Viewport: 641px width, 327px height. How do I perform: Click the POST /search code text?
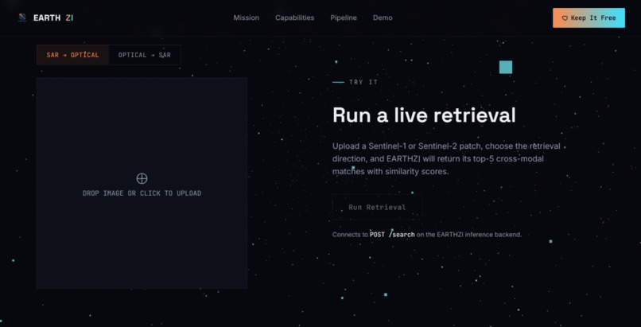pos(392,235)
